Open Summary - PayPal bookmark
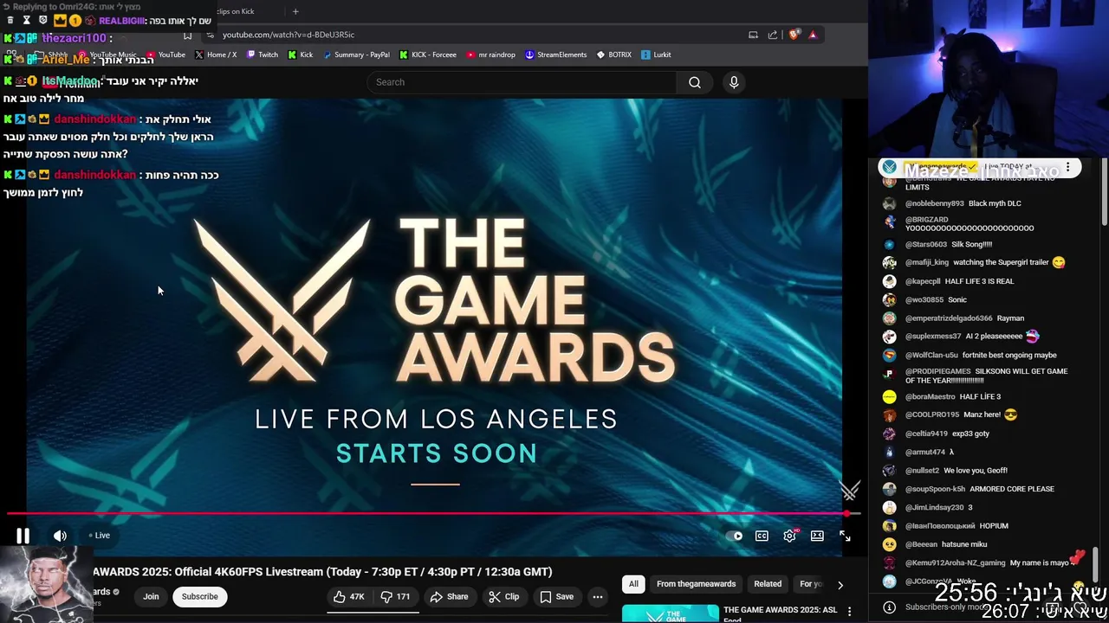Image resolution: width=1109 pixels, height=623 pixels. pos(356,55)
